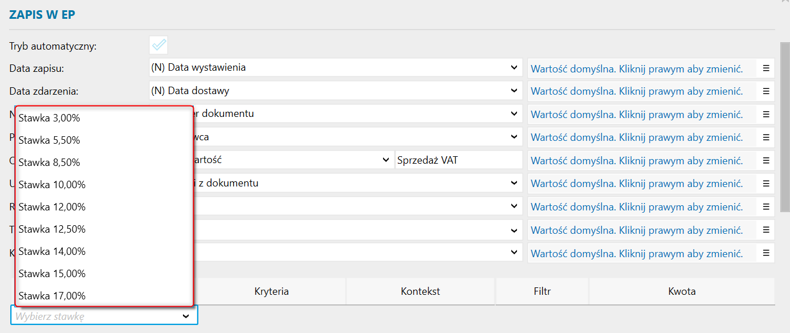790x333 pixels.
Task: Open hamburger menu beside Sprzedaż VAT row
Action: [766, 160]
